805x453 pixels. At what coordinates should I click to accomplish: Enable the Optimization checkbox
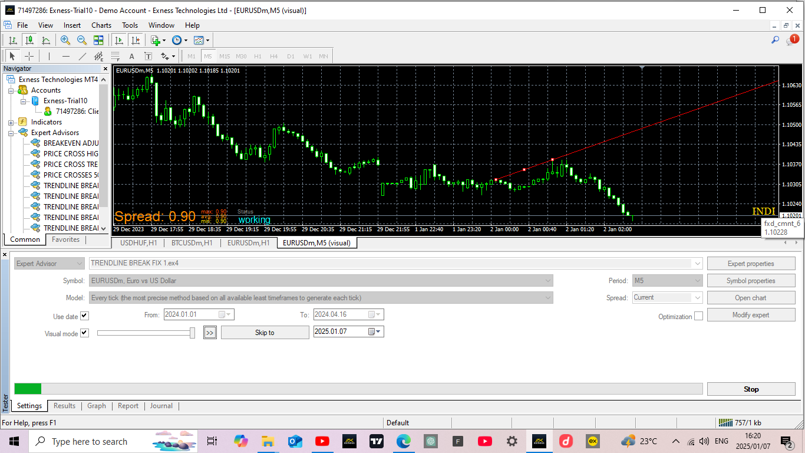click(698, 316)
